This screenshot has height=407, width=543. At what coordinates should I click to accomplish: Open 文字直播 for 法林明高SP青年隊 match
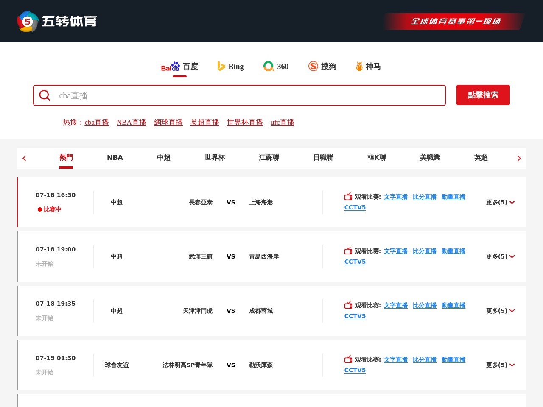click(x=396, y=360)
